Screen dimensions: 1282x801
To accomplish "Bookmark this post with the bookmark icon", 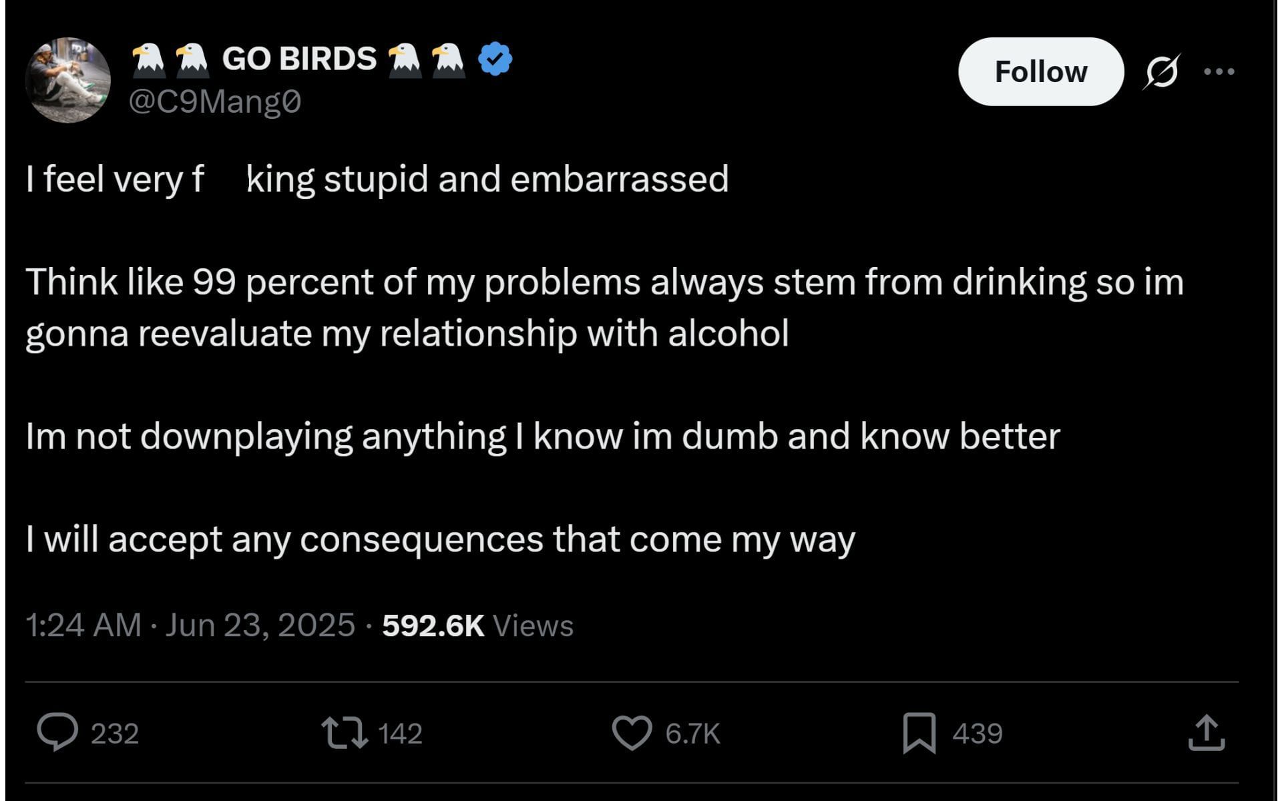I will pyautogui.click(x=919, y=732).
